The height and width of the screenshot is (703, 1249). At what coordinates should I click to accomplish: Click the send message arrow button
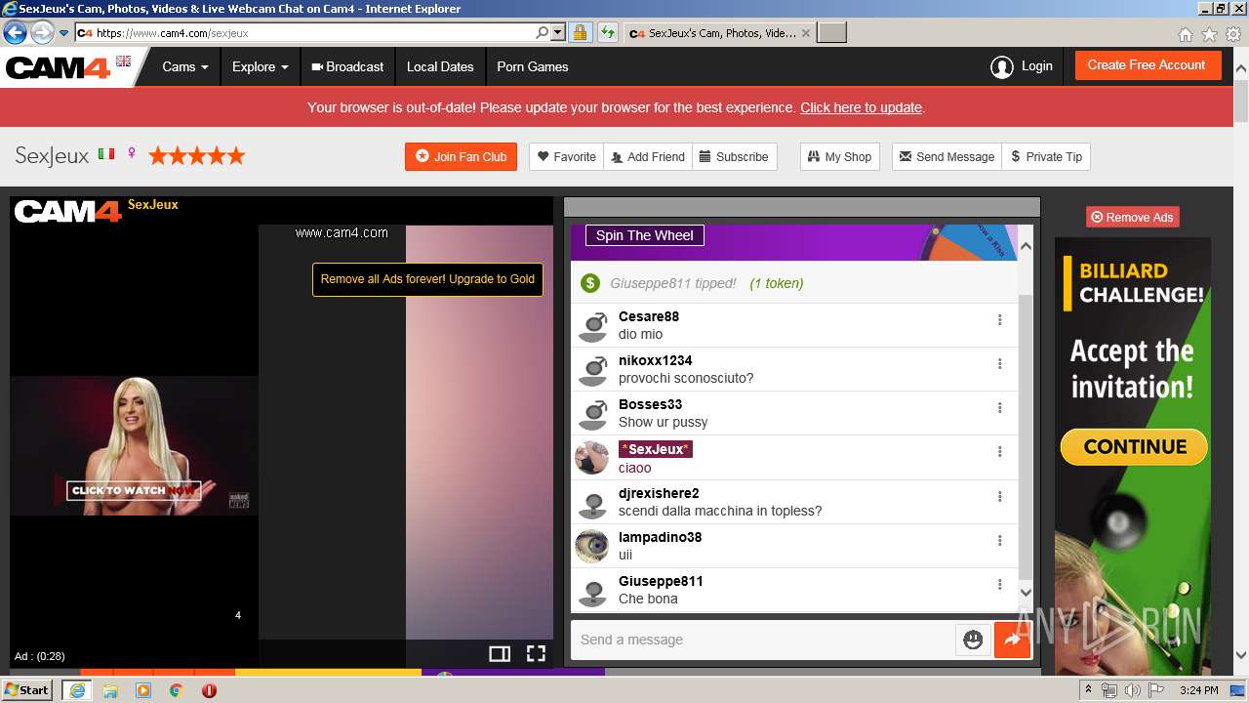point(1012,640)
